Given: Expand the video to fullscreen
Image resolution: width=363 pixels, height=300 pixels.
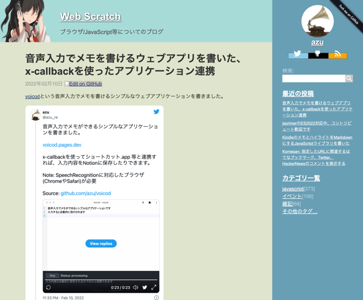Looking at the screenshot, I should click(154, 287).
